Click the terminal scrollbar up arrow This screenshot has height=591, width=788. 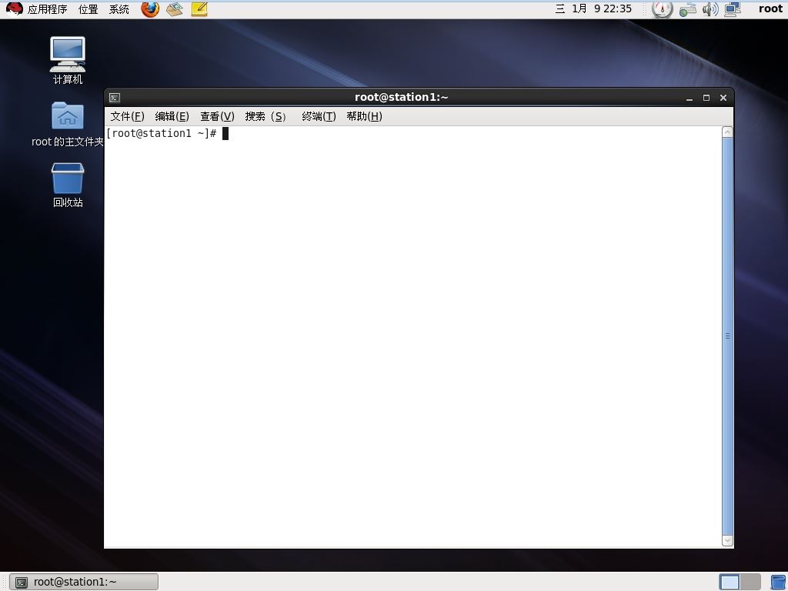pyautogui.click(x=727, y=132)
